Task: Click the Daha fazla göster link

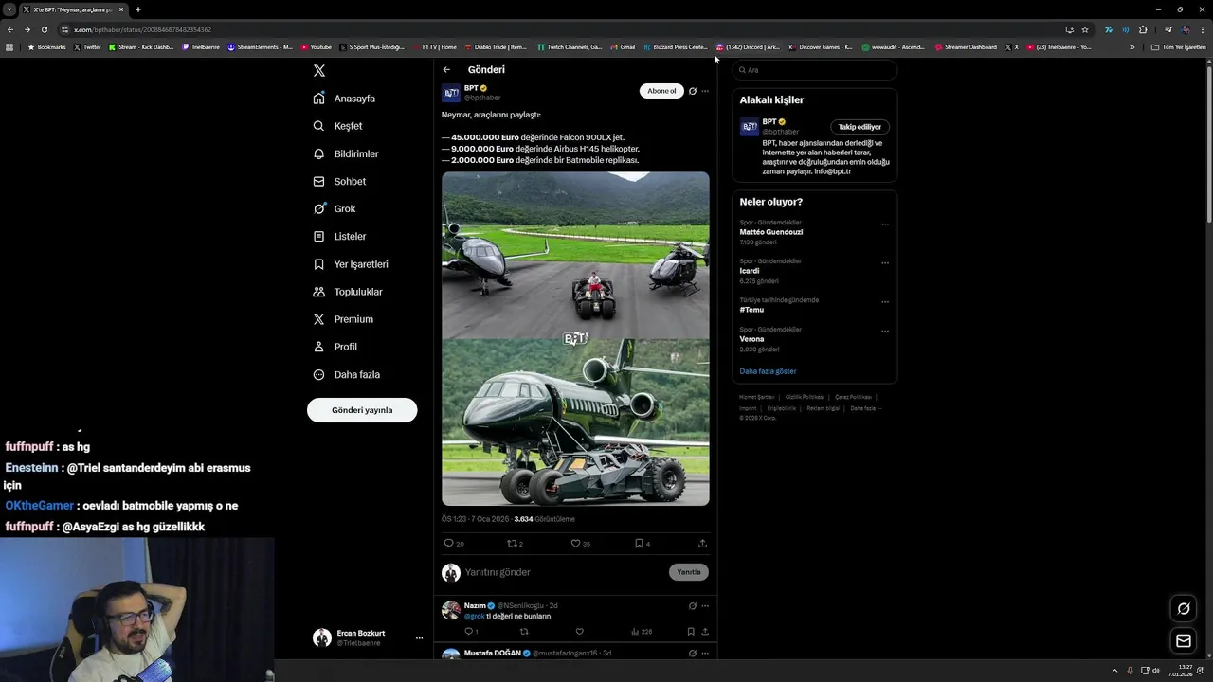Action: [x=768, y=371]
